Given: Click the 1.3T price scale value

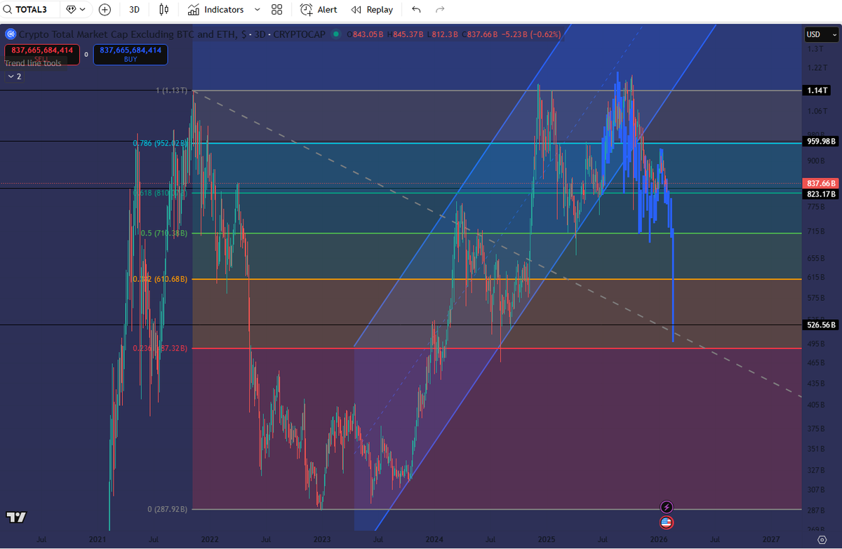Looking at the screenshot, I should point(815,49).
